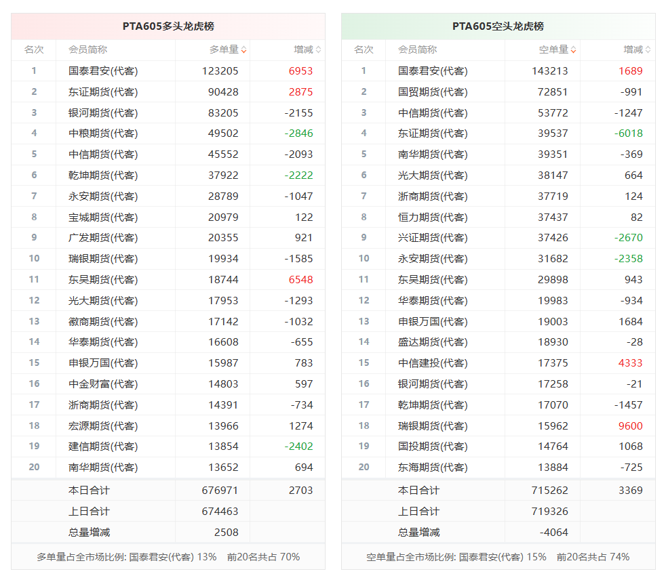Image resolution: width=666 pixels, height=580 pixels.
Task: Select 宝城期货(代客) row
Action: point(168,217)
